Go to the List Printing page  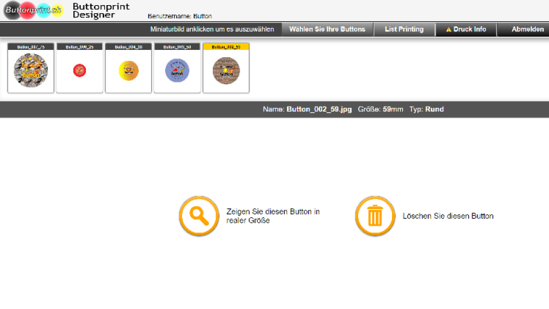404,29
